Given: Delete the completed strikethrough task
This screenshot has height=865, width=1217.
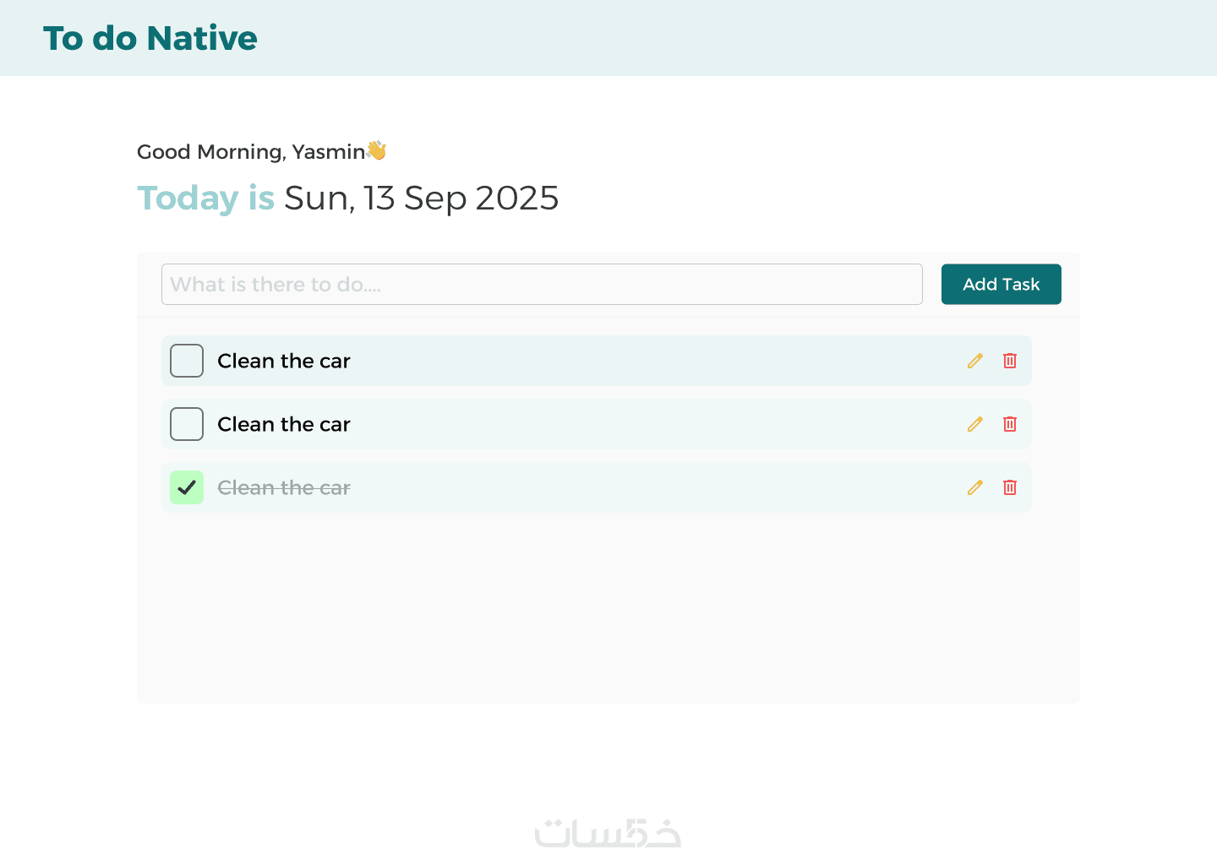Looking at the screenshot, I should coord(1010,487).
